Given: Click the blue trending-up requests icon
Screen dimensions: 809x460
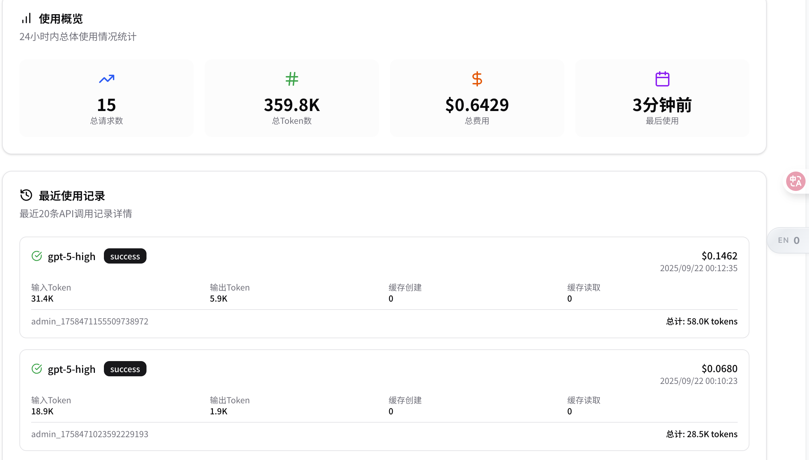Looking at the screenshot, I should pos(107,79).
